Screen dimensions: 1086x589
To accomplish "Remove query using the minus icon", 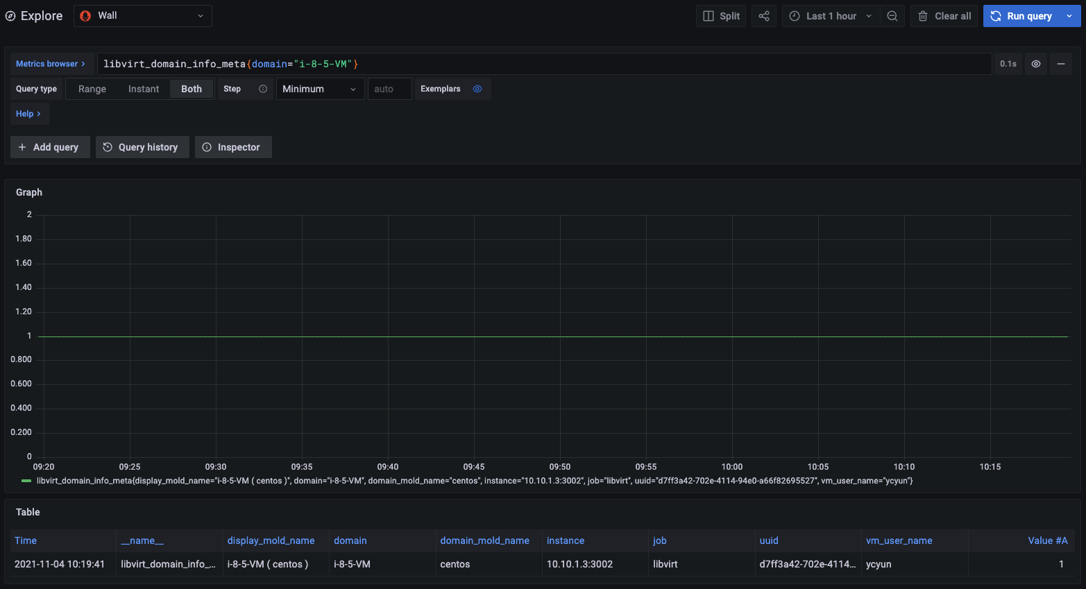I will tap(1060, 64).
